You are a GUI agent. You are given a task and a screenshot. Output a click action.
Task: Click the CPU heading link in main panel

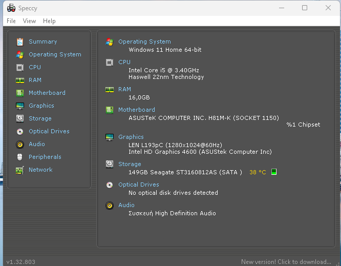point(124,62)
